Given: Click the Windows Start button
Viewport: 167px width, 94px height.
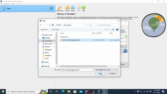Looking at the screenshot, I should (x=3, y=91).
